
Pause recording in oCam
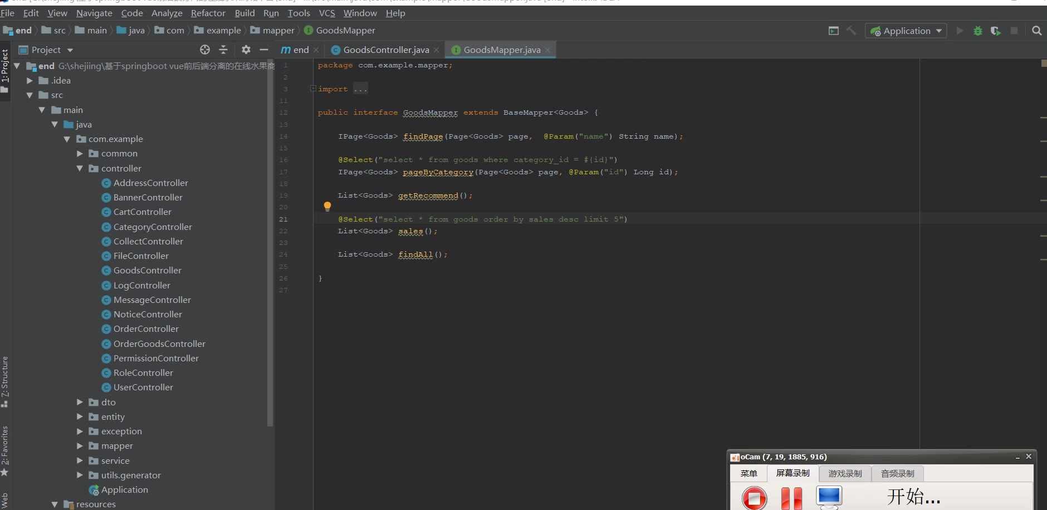coord(791,498)
